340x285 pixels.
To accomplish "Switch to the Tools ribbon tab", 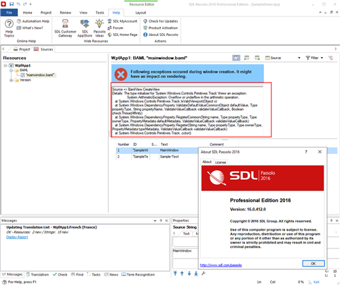I will 100,13.
